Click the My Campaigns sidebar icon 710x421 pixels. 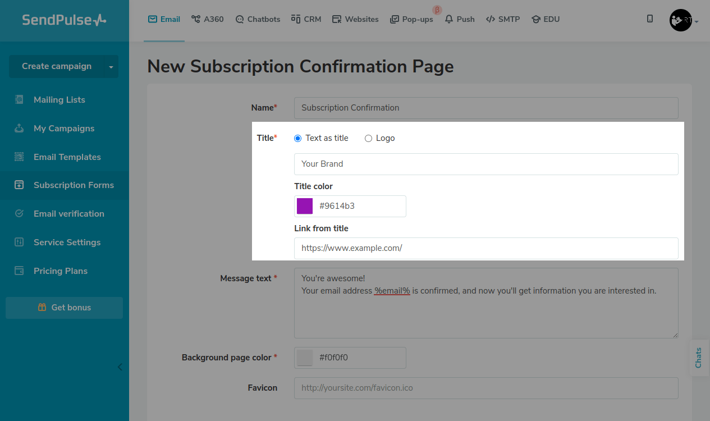[x=19, y=129]
